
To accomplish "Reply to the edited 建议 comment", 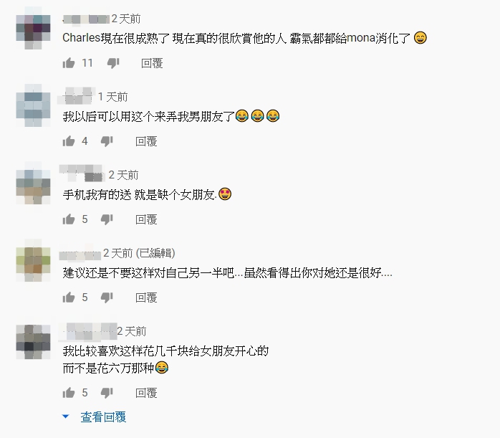I will point(146,297).
